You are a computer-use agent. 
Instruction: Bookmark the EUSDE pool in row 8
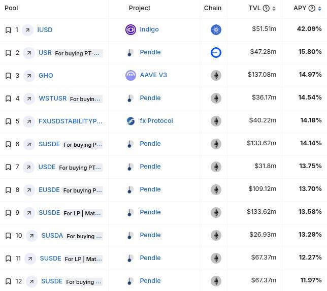pos(8,190)
